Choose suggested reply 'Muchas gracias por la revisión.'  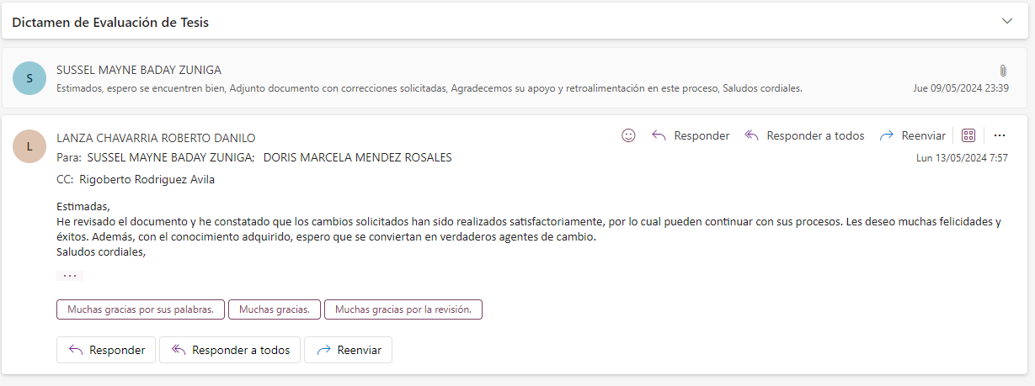(x=403, y=309)
